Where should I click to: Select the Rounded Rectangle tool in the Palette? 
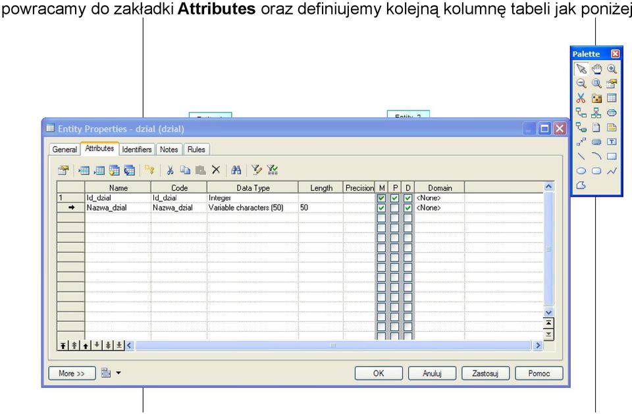[x=596, y=171]
